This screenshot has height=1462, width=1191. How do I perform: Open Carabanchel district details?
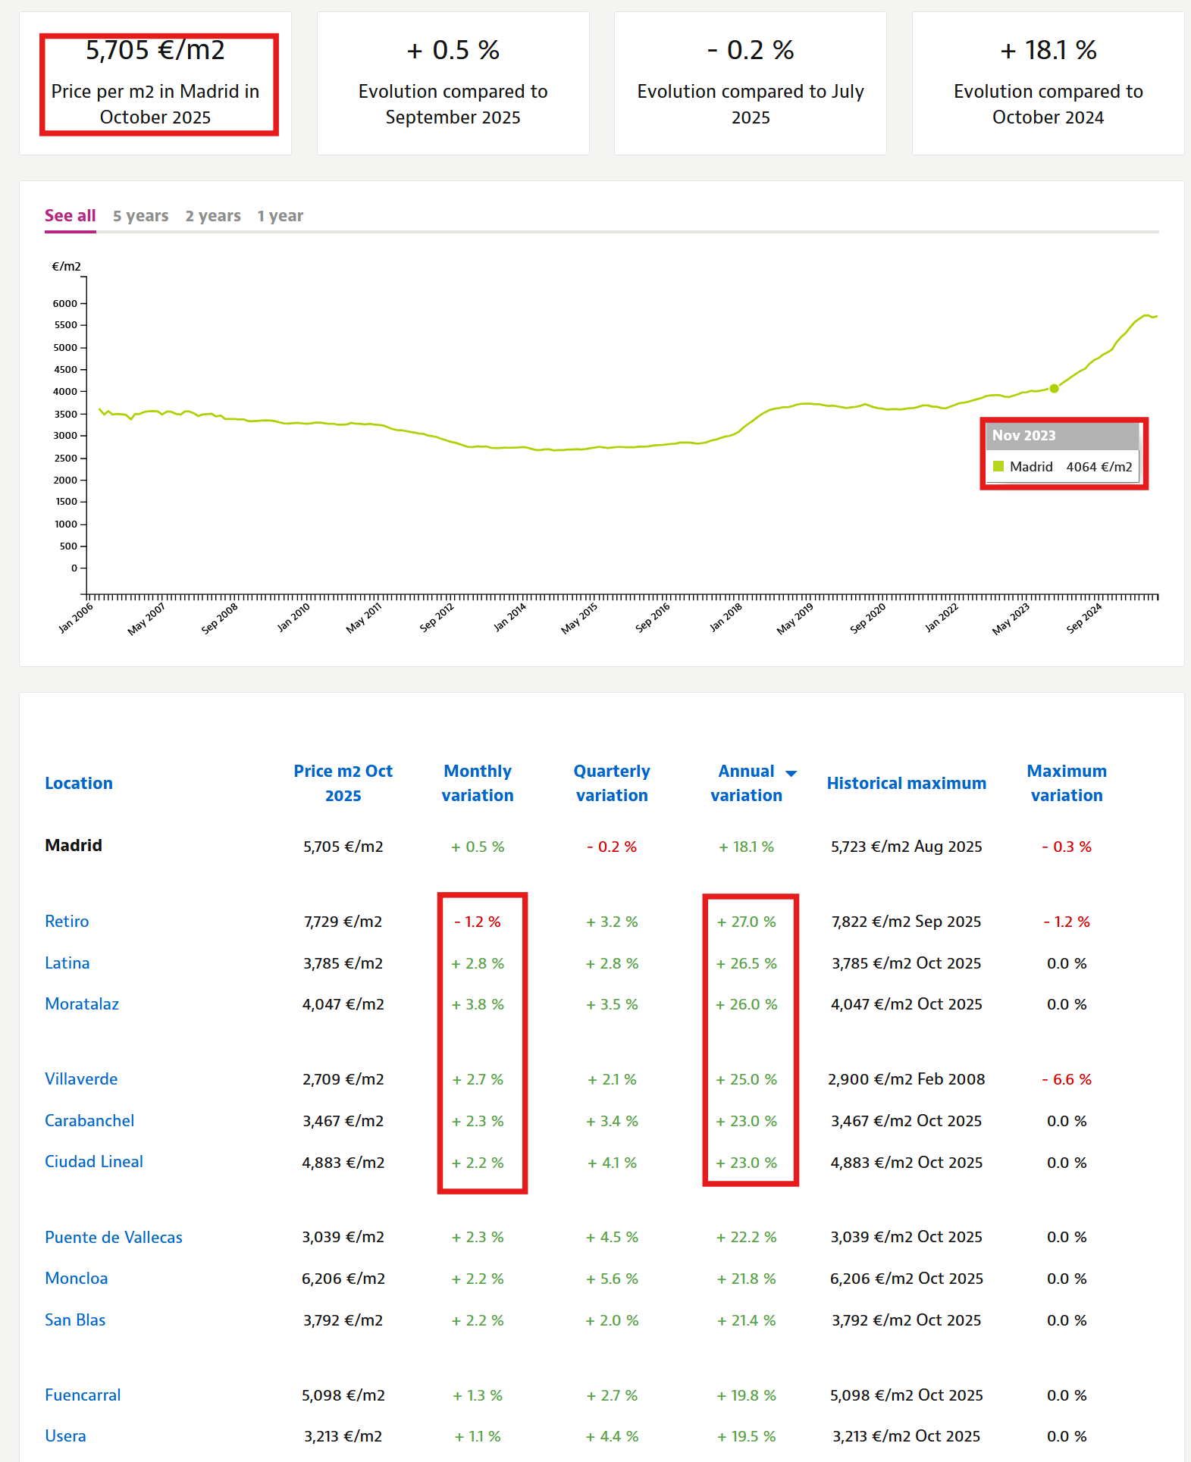[x=89, y=1121]
